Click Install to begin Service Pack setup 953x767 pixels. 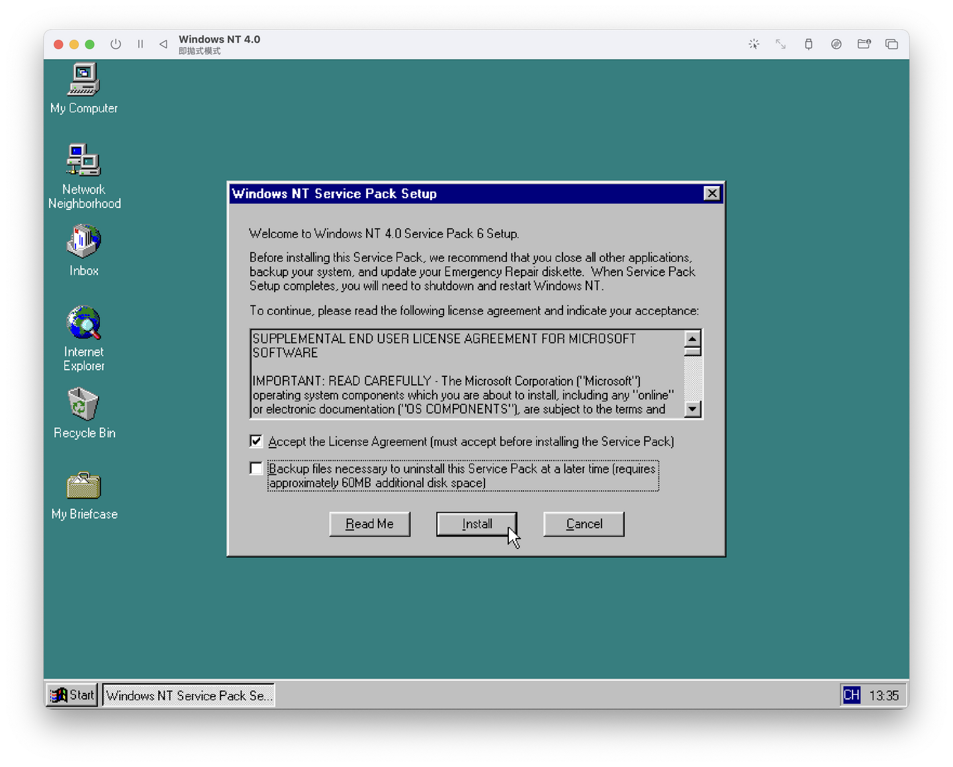click(476, 524)
